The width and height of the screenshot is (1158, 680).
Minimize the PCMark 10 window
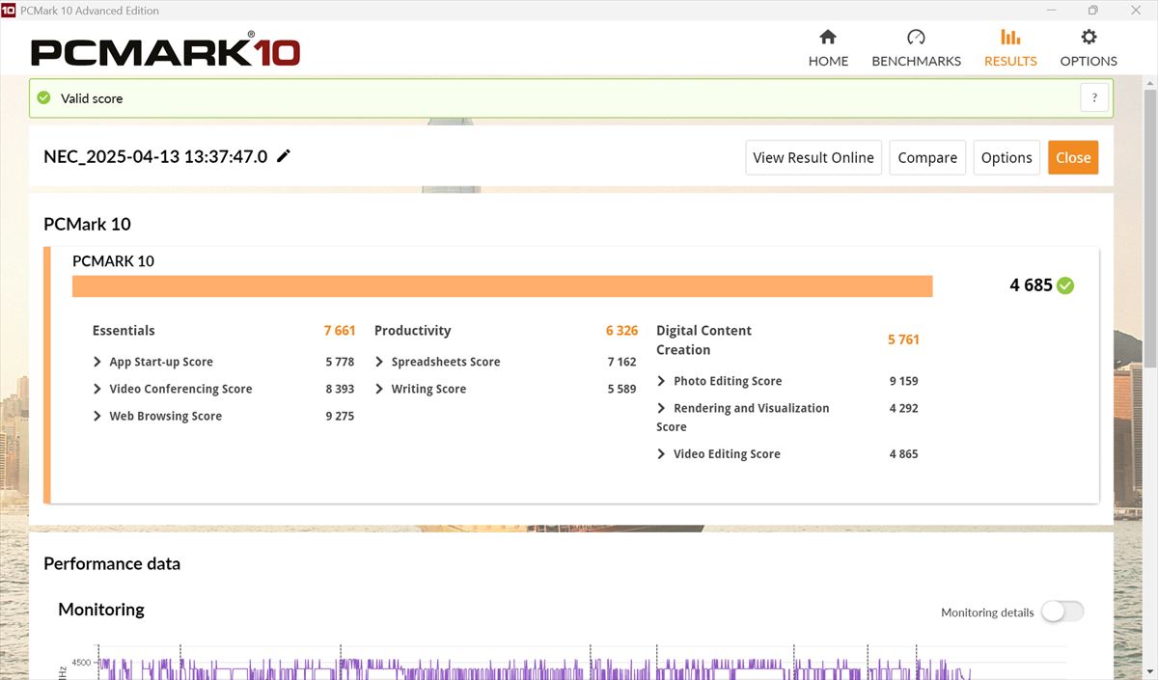pos(1050,10)
